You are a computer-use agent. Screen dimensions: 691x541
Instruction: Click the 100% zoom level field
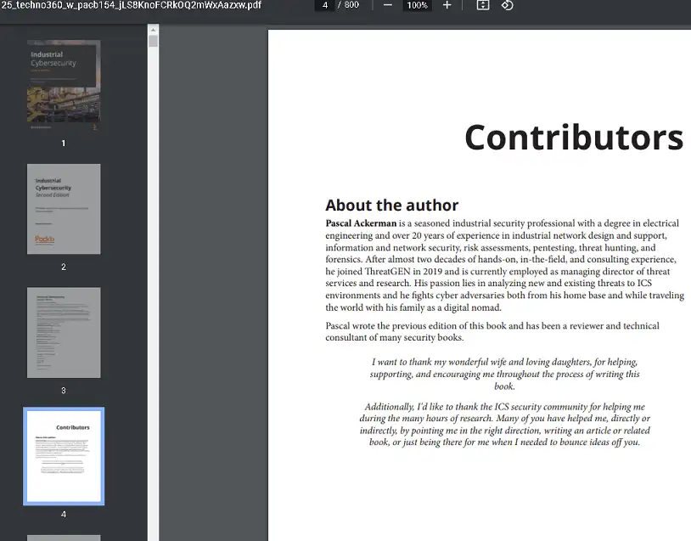pyautogui.click(x=417, y=5)
